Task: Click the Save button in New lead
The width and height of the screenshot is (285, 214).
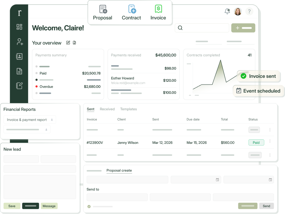Action: [x=12, y=206]
